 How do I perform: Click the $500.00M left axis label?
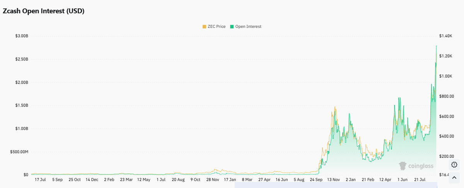tap(19, 152)
